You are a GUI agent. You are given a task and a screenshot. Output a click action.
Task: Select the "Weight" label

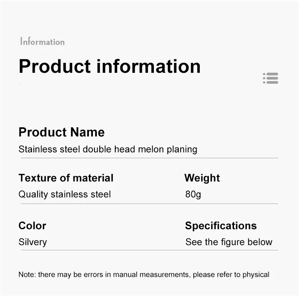tap(202, 178)
